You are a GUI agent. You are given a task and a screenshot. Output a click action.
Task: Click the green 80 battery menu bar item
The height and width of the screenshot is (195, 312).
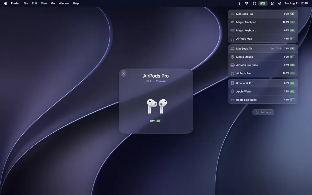263,3
